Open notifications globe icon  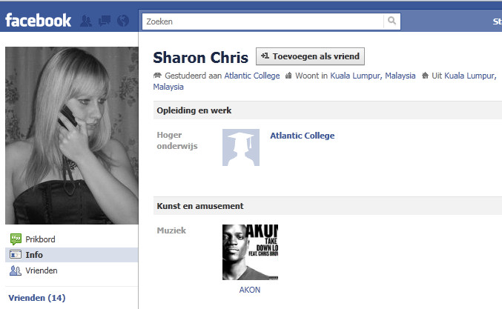click(123, 21)
